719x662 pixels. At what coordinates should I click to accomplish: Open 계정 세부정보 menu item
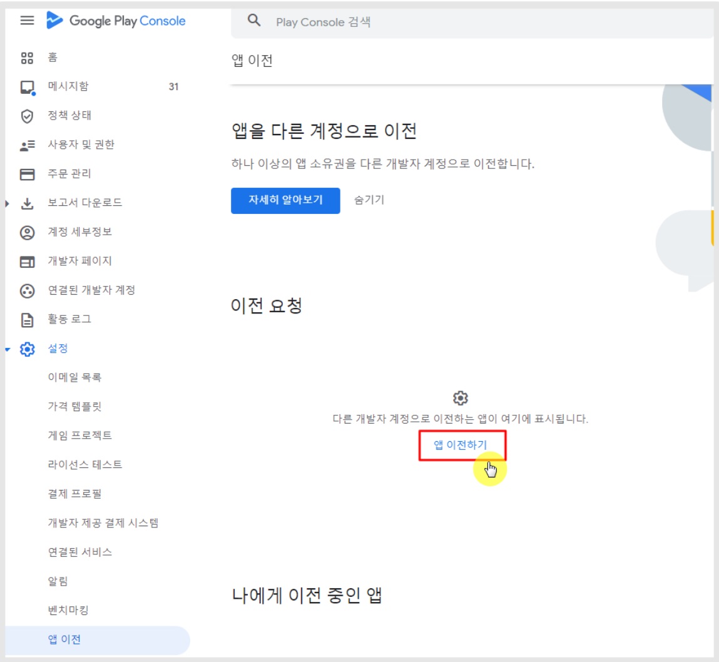coord(80,232)
